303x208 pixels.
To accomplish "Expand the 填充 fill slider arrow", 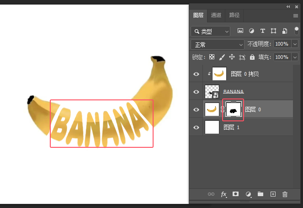I will pos(295,57).
